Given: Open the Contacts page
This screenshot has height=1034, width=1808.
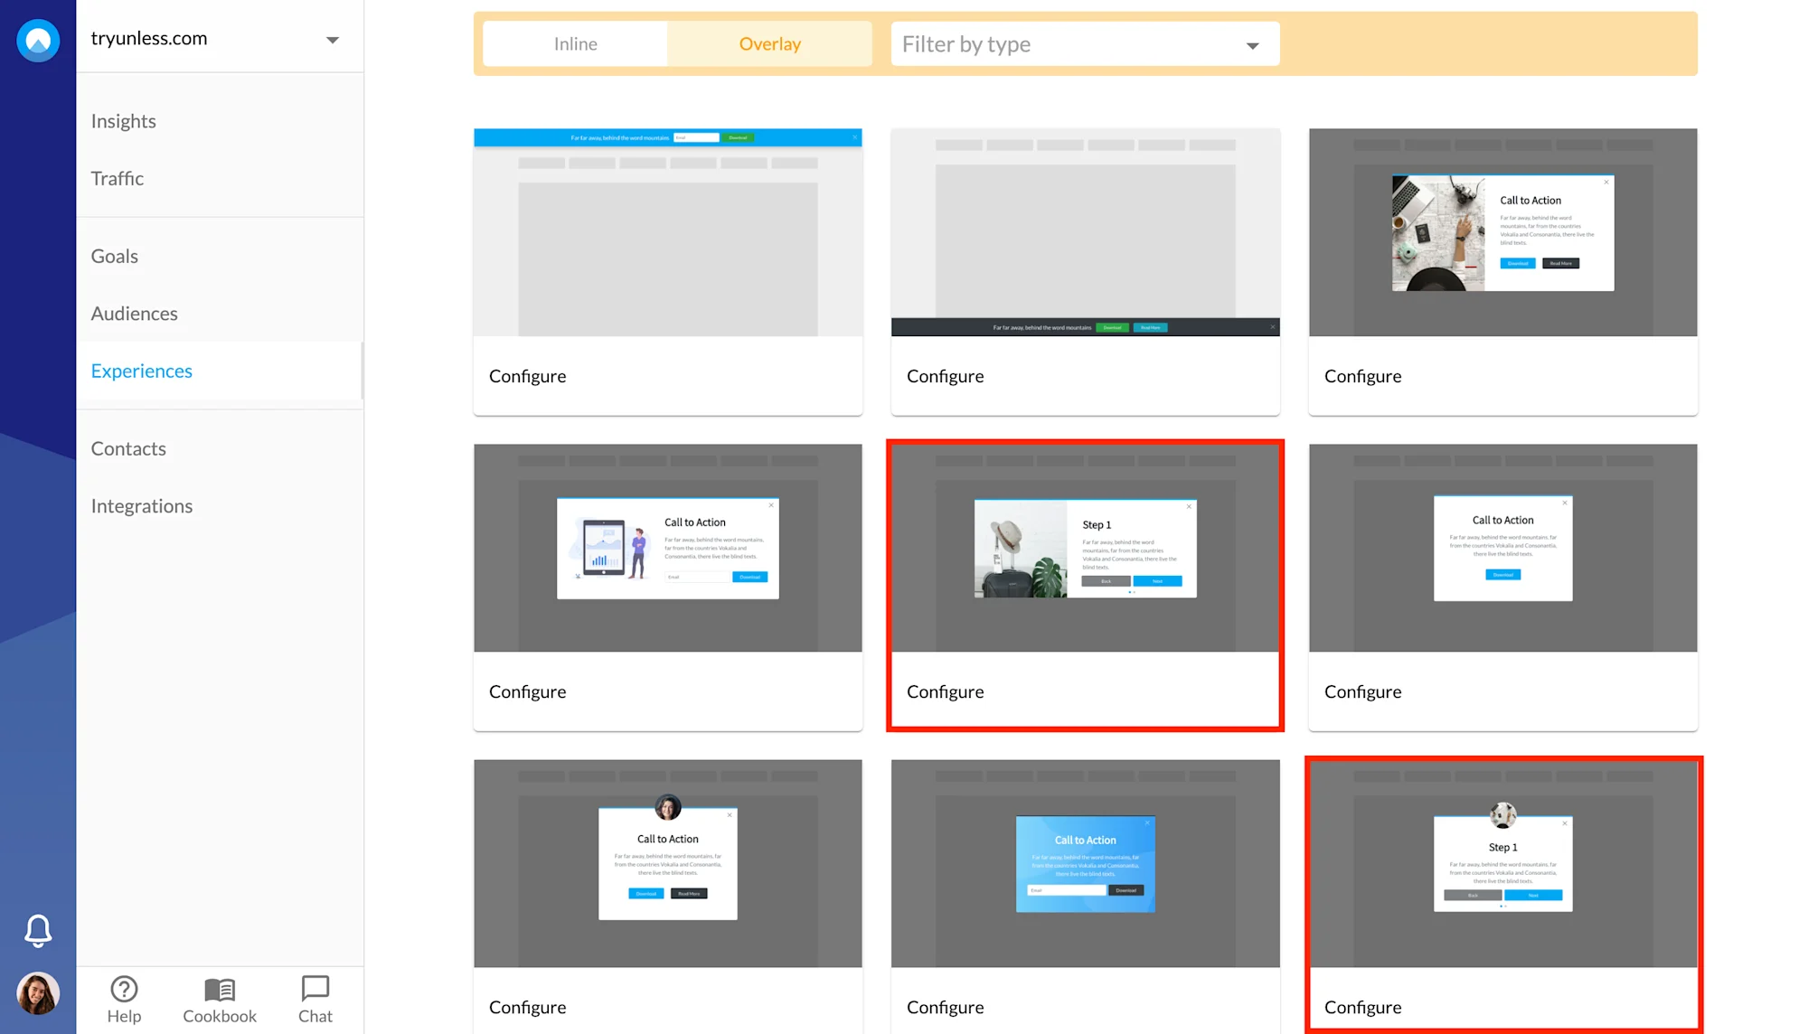Looking at the screenshot, I should [x=128, y=448].
